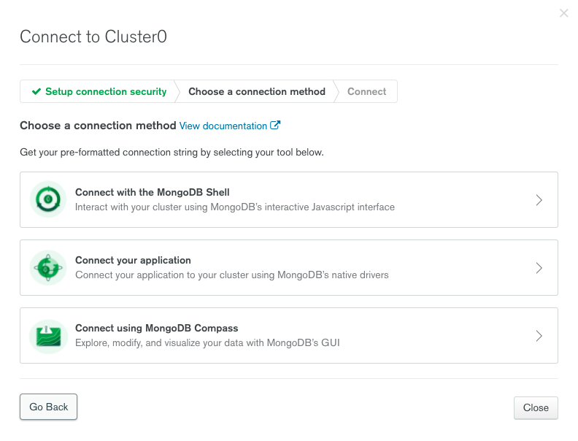Expand the MongoDB Compass option chevron
The width and height of the screenshot is (578, 441).
(539, 336)
